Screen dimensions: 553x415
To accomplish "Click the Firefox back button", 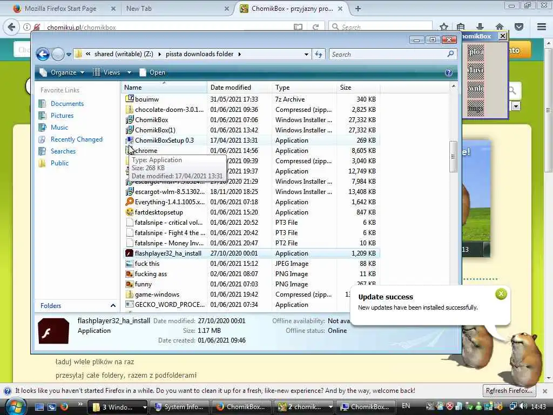I will [11, 27].
